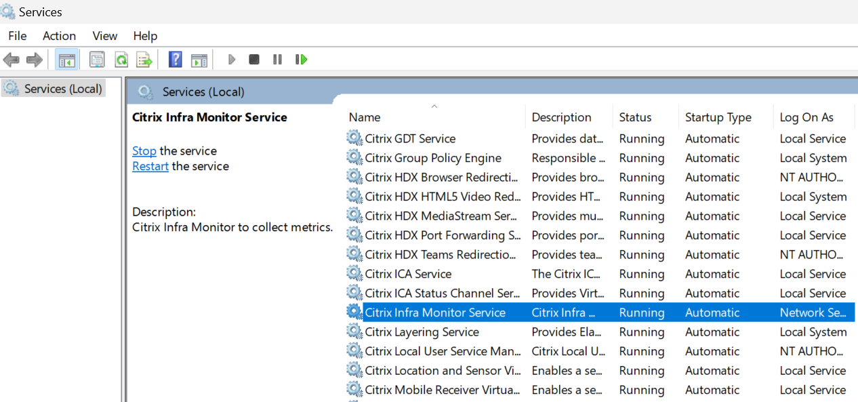Open properties with the Properties toolbar icon
Screen dimensions: 858x402
point(97,59)
